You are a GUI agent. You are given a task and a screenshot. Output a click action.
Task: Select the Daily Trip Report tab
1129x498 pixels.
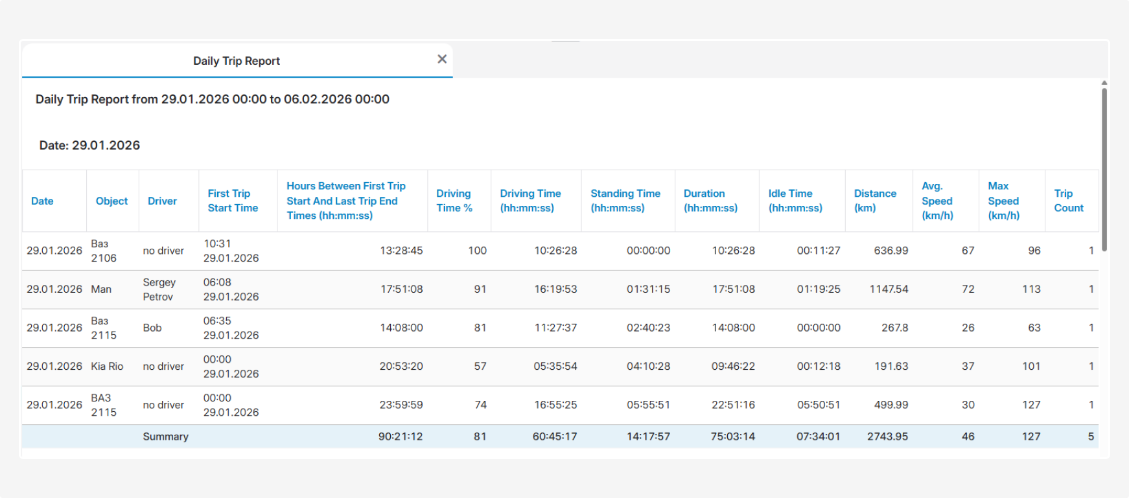pyautogui.click(x=237, y=61)
